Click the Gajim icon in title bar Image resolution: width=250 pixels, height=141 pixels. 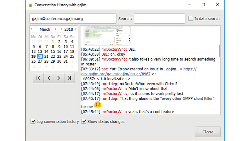pos(31,5)
